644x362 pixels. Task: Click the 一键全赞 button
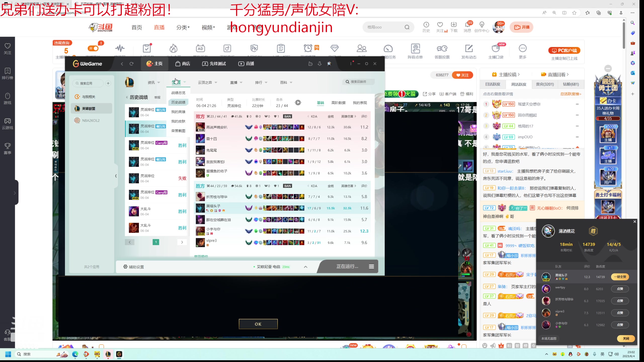click(x=620, y=277)
